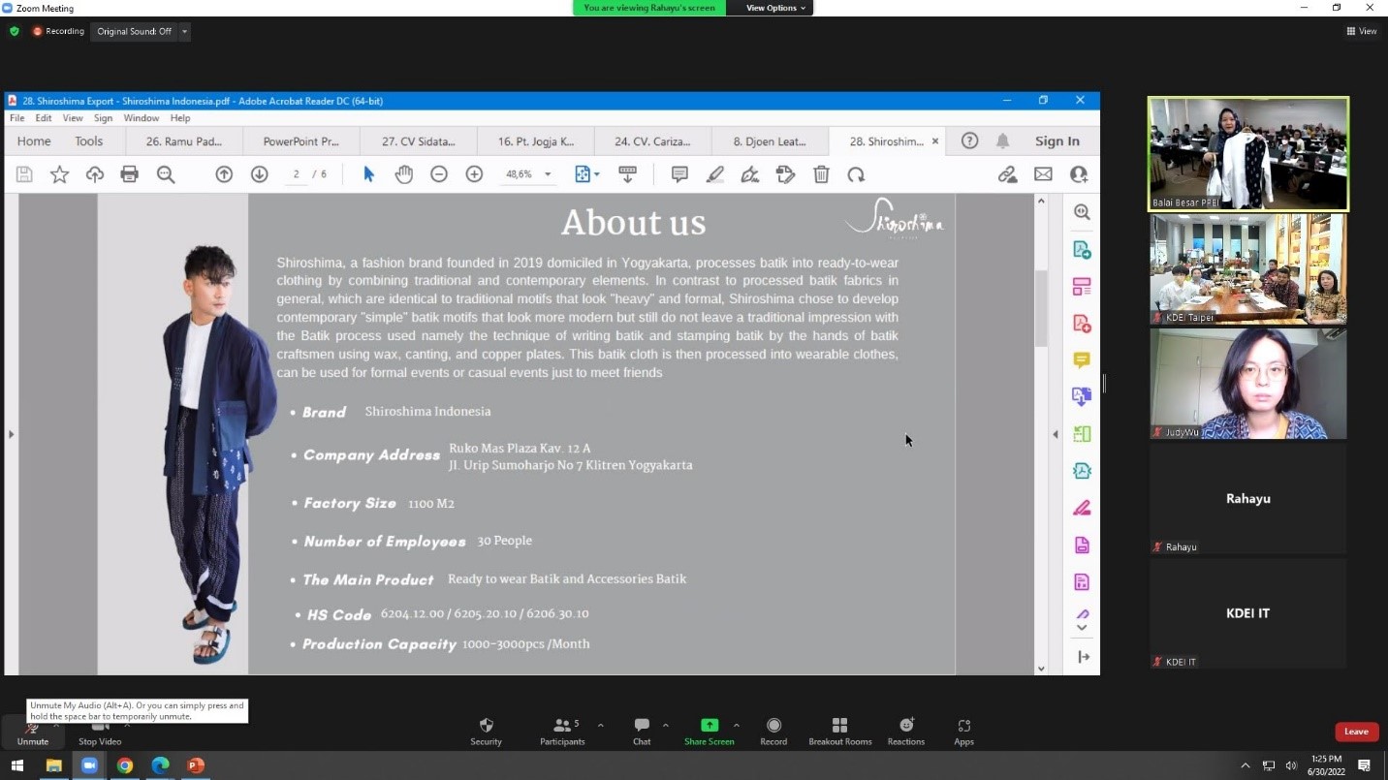Add a comment with speech bubble icon
Viewport: 1388px width, 780px height.
click(679, 174)
